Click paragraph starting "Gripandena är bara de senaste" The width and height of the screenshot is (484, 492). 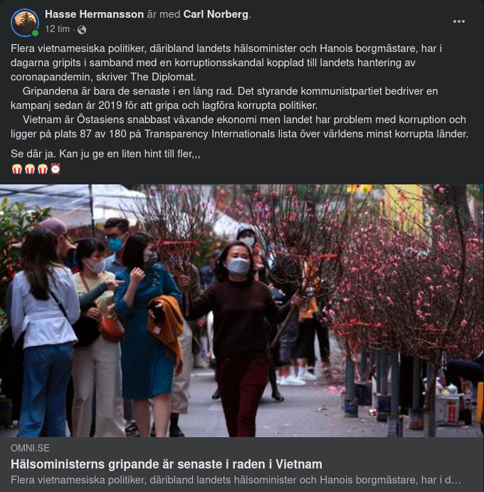click(224, 98)
